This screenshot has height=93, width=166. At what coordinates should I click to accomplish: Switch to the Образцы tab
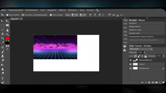point(142,20)
